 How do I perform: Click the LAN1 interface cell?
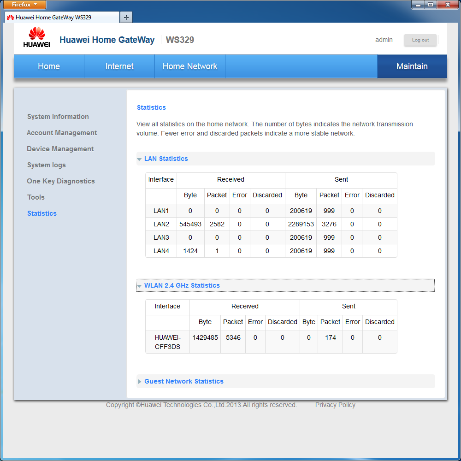(x=161, y=211)
